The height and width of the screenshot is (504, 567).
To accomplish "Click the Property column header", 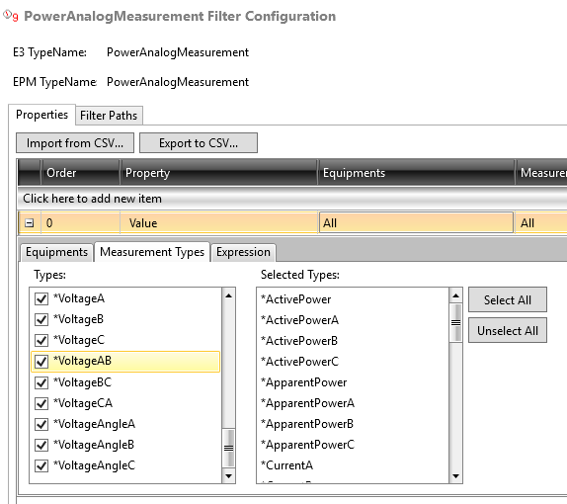I will coord(218,173).
